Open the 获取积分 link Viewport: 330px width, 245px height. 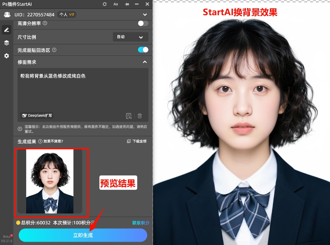pos(141,223)
